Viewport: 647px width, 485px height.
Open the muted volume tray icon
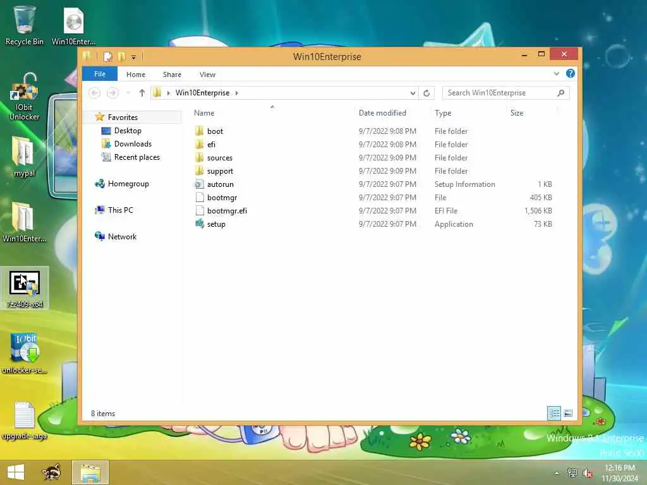588,473
